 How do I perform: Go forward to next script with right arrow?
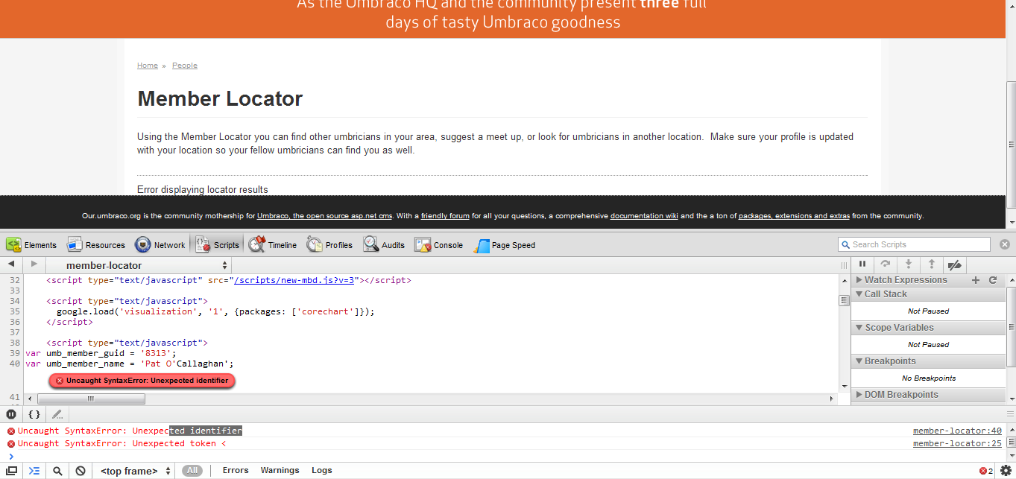(34, 264)
